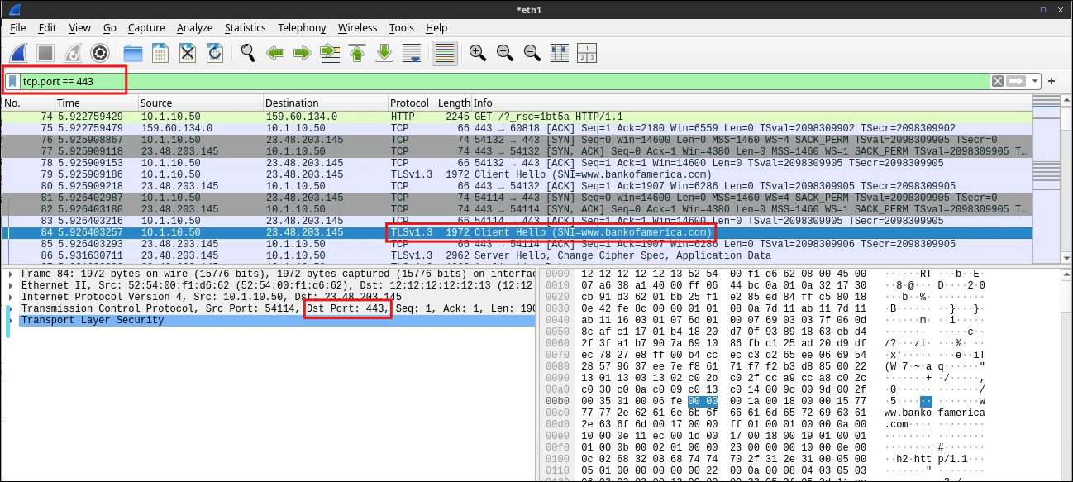The height and width of the screenshot is (482, 1073).
Task: Apply the display filter arrow button
Action: tap(1017, 81)
